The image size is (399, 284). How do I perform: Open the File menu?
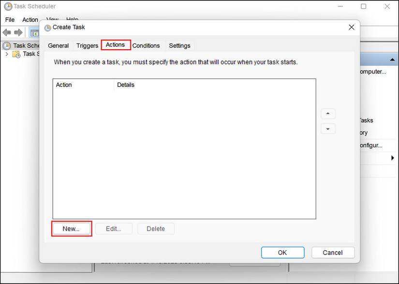point(10,19)
